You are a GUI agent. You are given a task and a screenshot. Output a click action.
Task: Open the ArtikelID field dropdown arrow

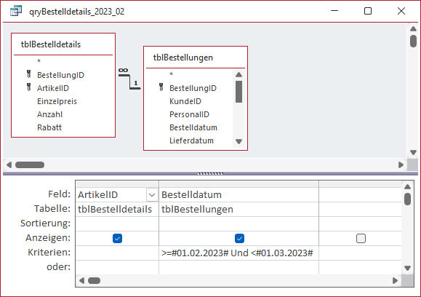[x=152, y=195]
